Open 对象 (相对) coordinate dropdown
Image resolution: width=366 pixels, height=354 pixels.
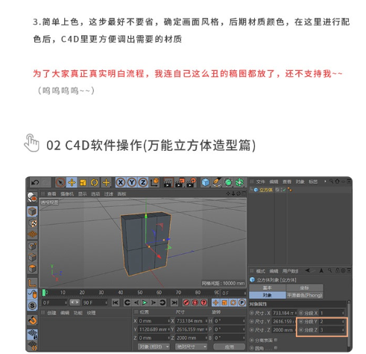154,347
